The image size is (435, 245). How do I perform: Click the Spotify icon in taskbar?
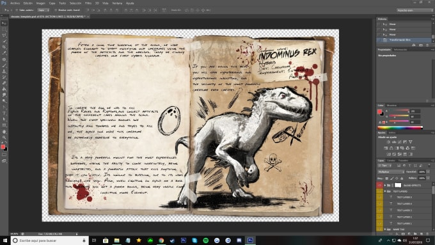click(205, 241)
